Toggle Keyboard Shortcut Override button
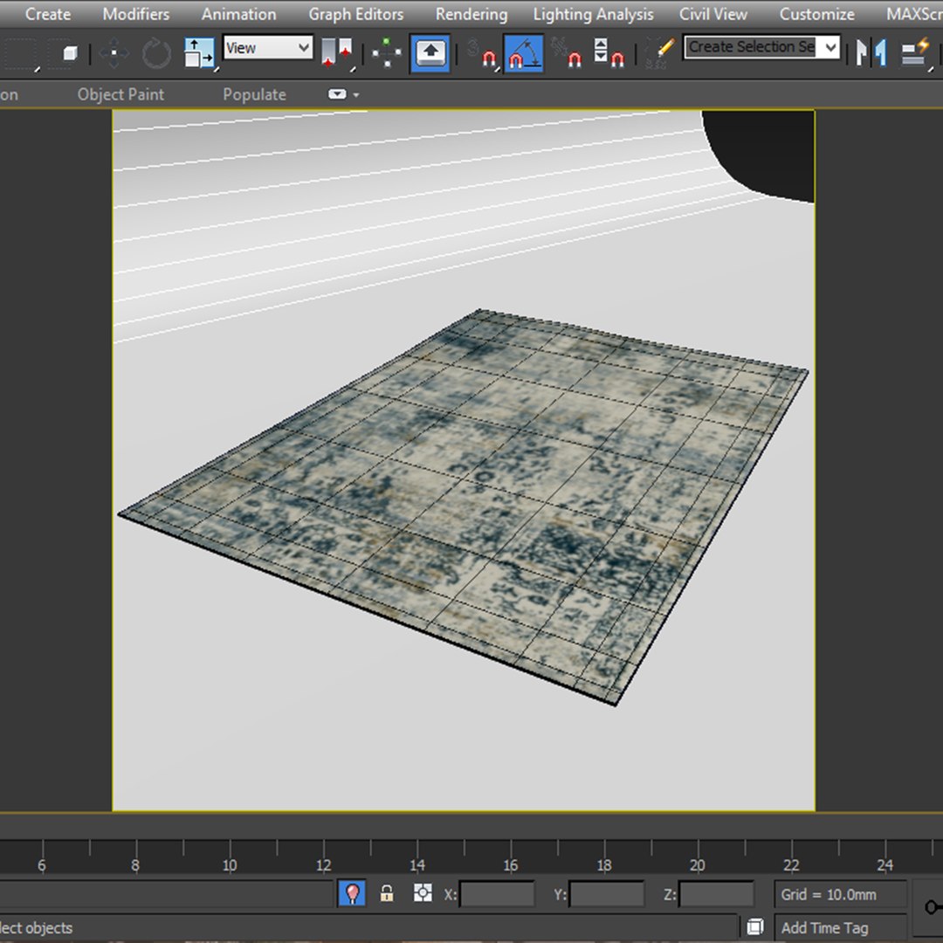The height and width of the screenshot is (943, 943). (x=430, y=53)
